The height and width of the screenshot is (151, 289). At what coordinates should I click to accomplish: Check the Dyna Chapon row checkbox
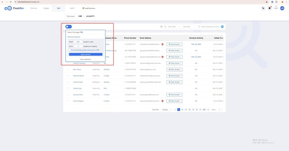click(x=68, y=101)
